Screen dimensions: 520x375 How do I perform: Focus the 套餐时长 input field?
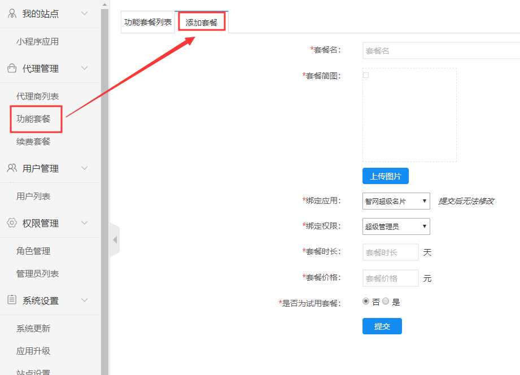pos(390,252)
